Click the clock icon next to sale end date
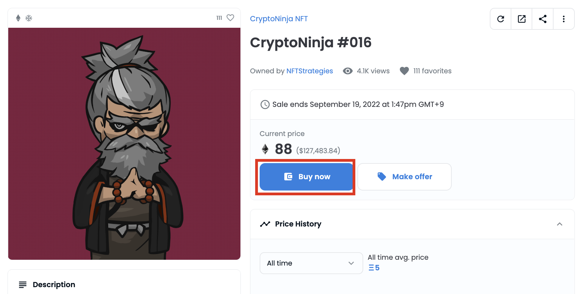Viewport: 581px width, 294px height. (x=264, y=104)
